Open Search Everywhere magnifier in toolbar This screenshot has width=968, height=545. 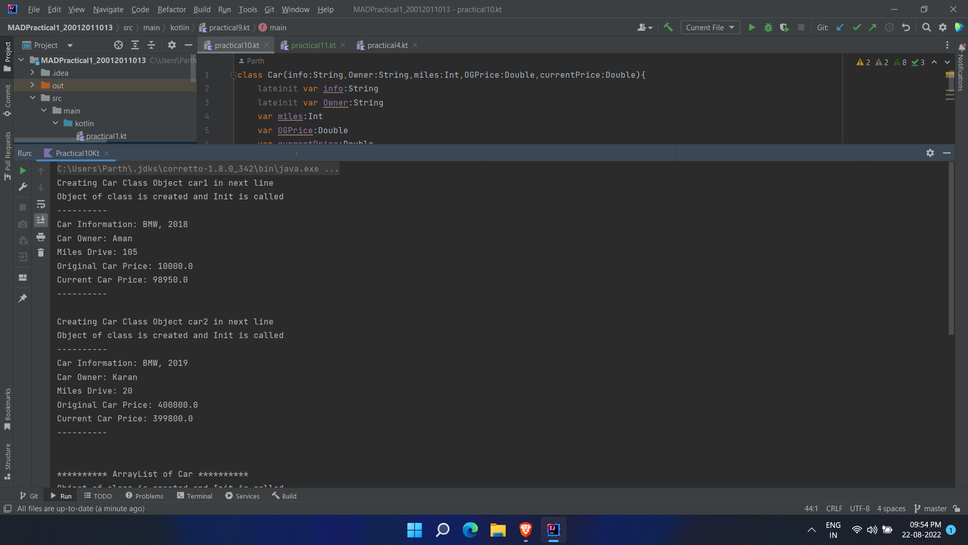[926, 27]
